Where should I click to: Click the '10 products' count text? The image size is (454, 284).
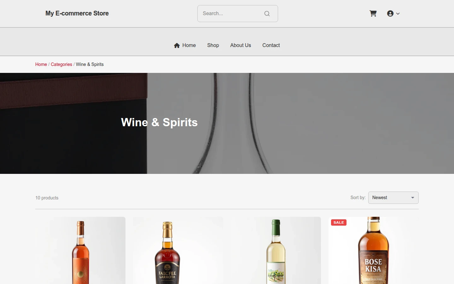coord(47,198)
